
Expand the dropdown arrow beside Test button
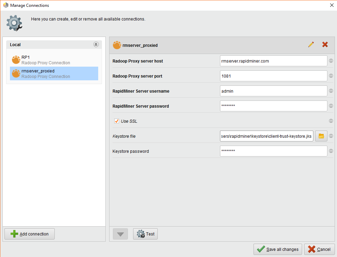click(120, 234)
